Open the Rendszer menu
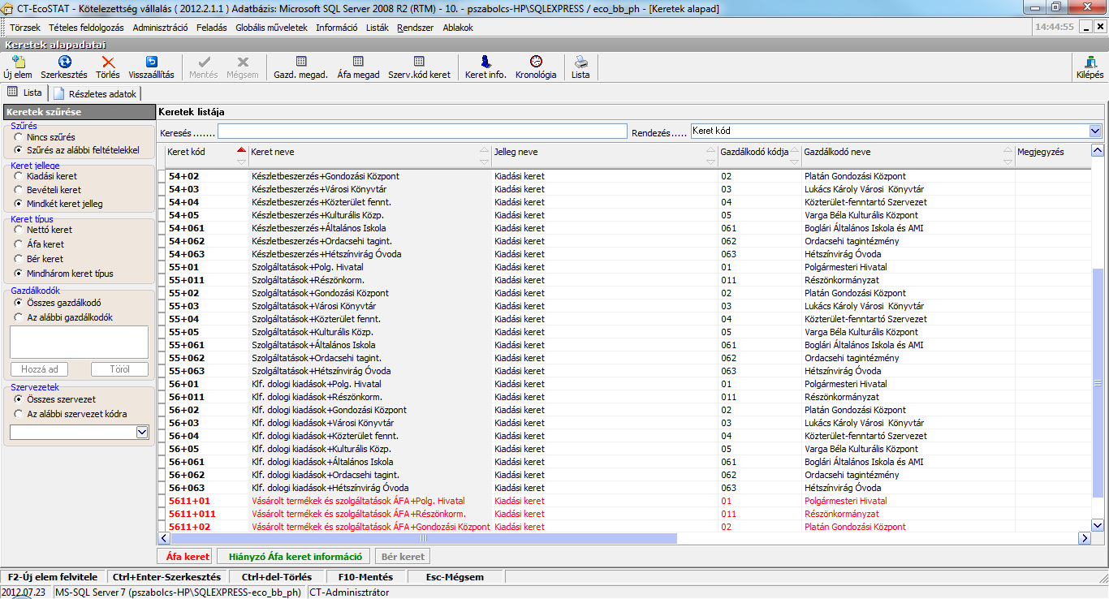Image resolution: width=1109 pixels, height=599 pixels. (x=415, y=28)
